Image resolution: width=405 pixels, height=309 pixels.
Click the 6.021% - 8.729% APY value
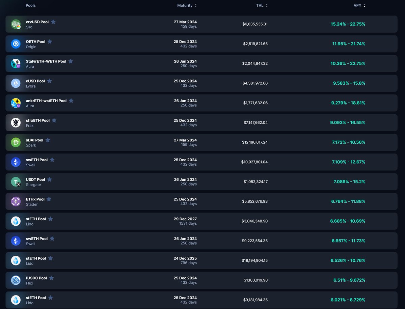click(x=348, y=300)
